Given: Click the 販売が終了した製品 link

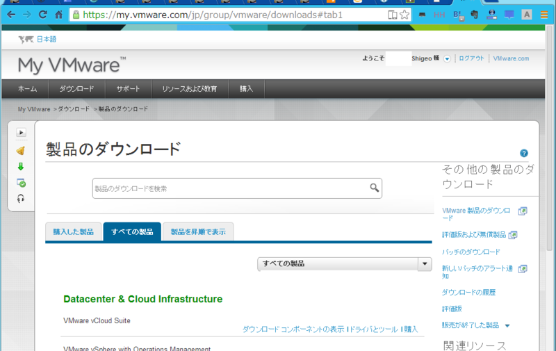Looking at the screenshot, I should 471,325.
